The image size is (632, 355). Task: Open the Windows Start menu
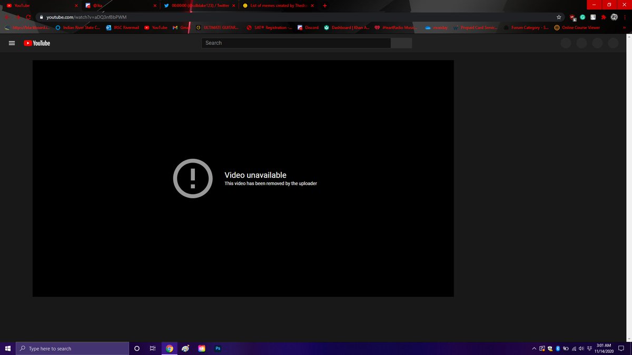pyautogui.click(x=7, y=348)
